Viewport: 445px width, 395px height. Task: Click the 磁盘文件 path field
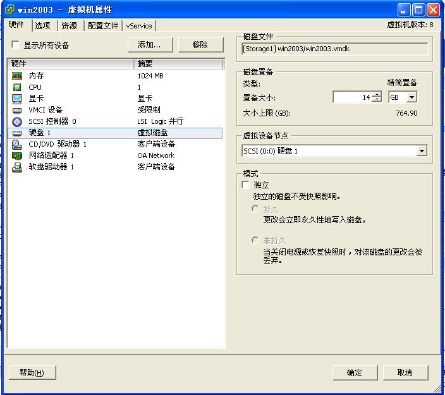point(334,49)
